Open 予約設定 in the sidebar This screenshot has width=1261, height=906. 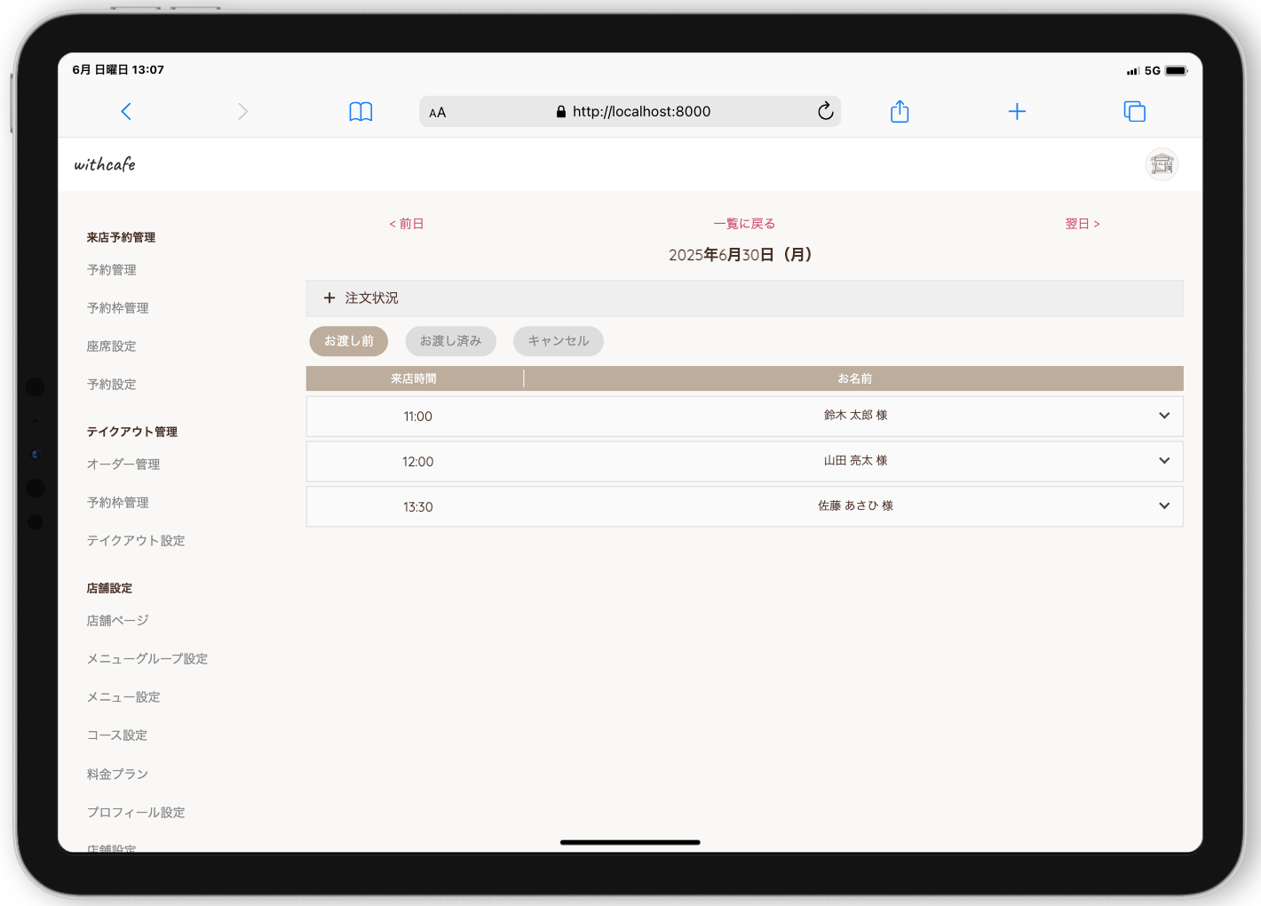point(112,385)
